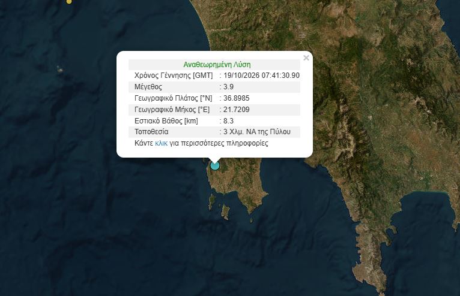The image size is (460, 296).
Task: Select the yellow earthquake marker offshore
Action: (x=69, y=1)
